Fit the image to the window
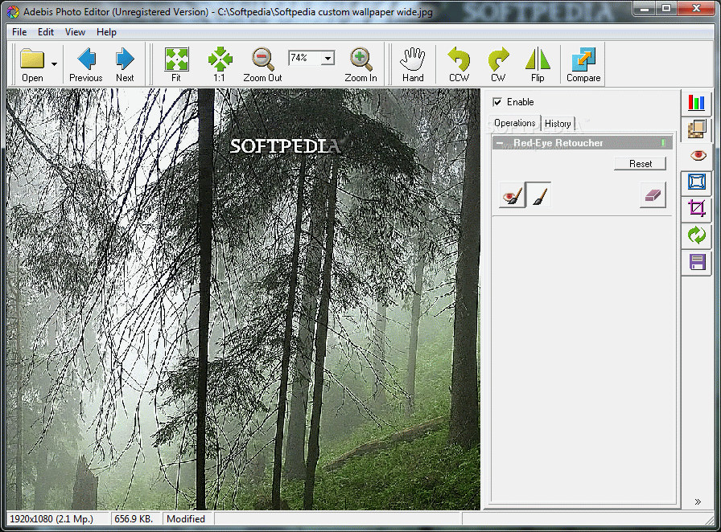 click(176, 64)
